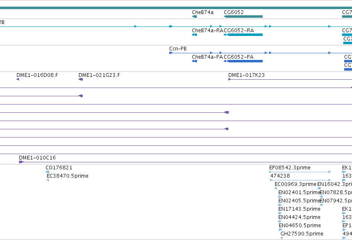Select the CheB74a gene arrow glyph
352x240 pixels.
tap(194, 17)
